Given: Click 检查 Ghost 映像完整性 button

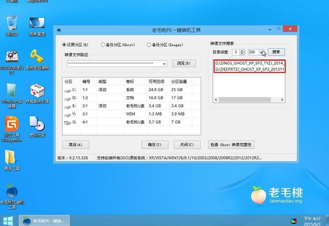Looking at the screenshot, I should tap(231, 144).
